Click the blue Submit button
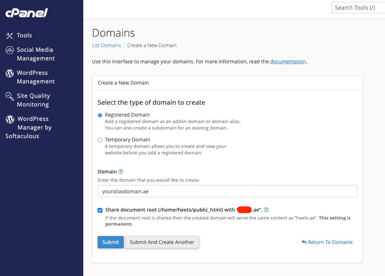The height and width of the screenshot is (276, 385). pyautogui.click(x=111, y=242)
